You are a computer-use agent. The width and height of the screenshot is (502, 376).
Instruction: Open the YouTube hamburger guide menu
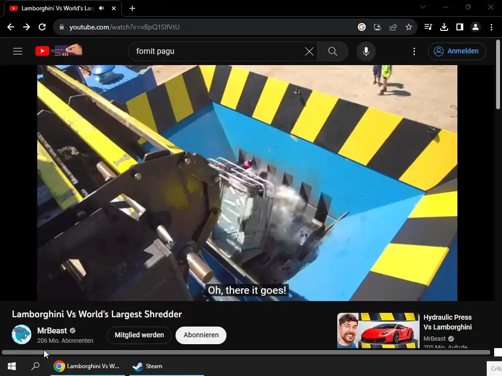[x=18, y=51]
